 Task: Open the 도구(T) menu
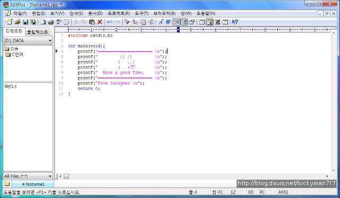[142, 13]
